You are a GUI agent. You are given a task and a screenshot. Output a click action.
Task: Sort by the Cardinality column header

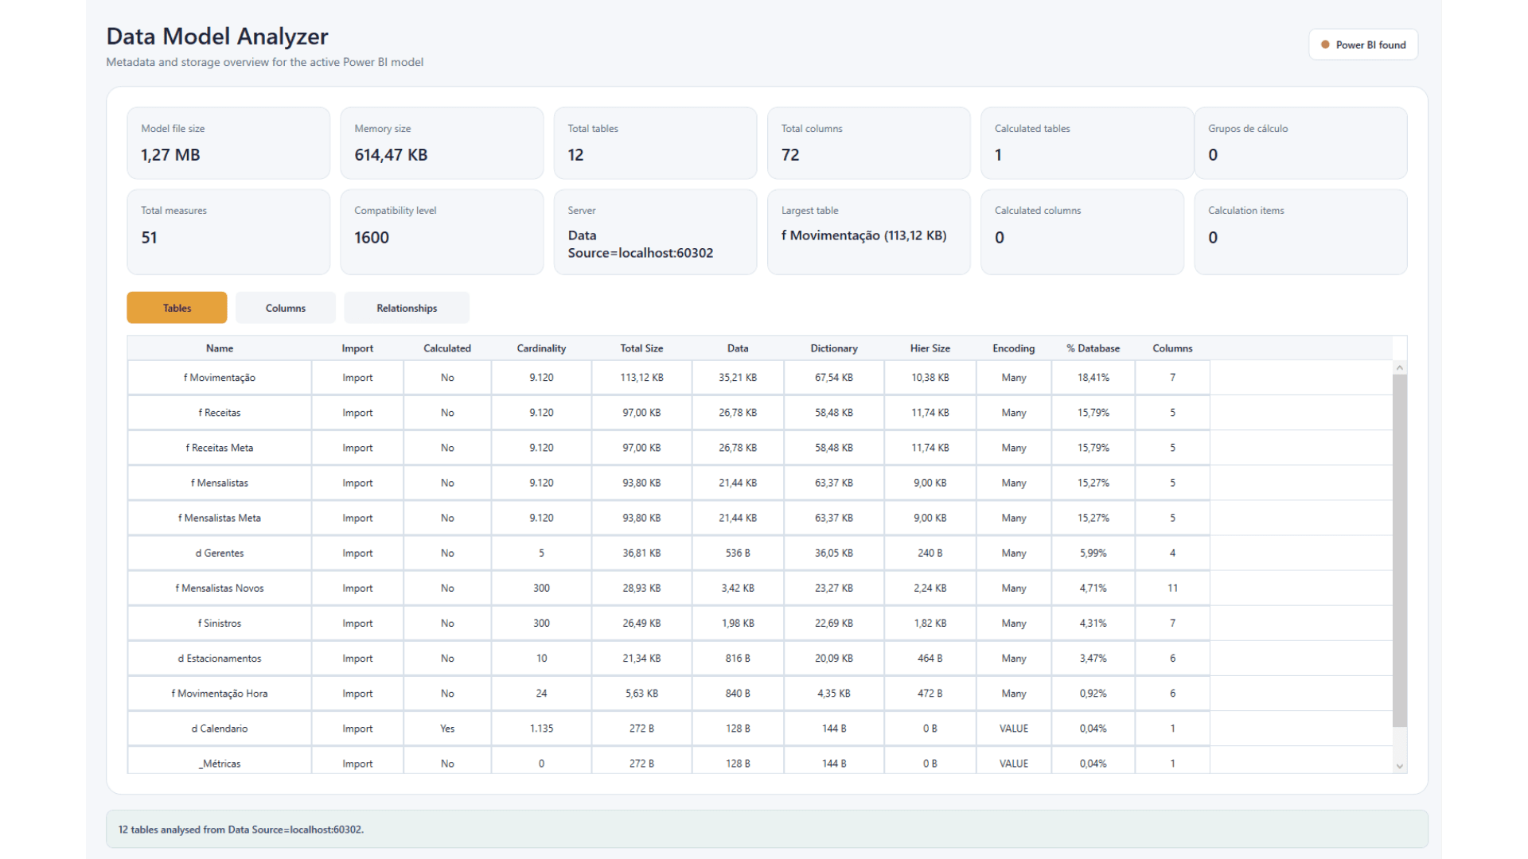(541, 348)
